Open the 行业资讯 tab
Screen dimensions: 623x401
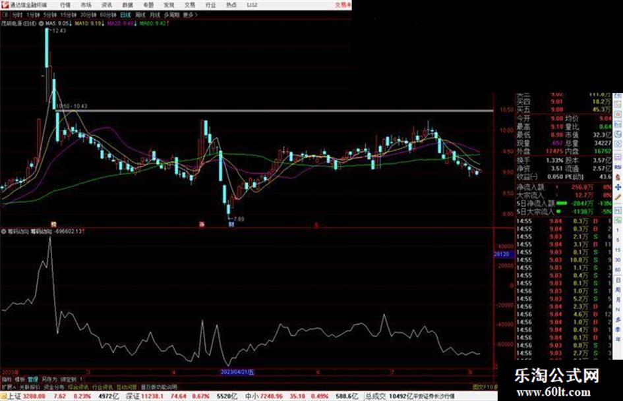102,387
